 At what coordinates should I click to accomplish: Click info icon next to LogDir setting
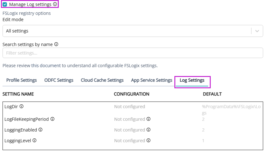pyautogui.click(x=21, y=107)
